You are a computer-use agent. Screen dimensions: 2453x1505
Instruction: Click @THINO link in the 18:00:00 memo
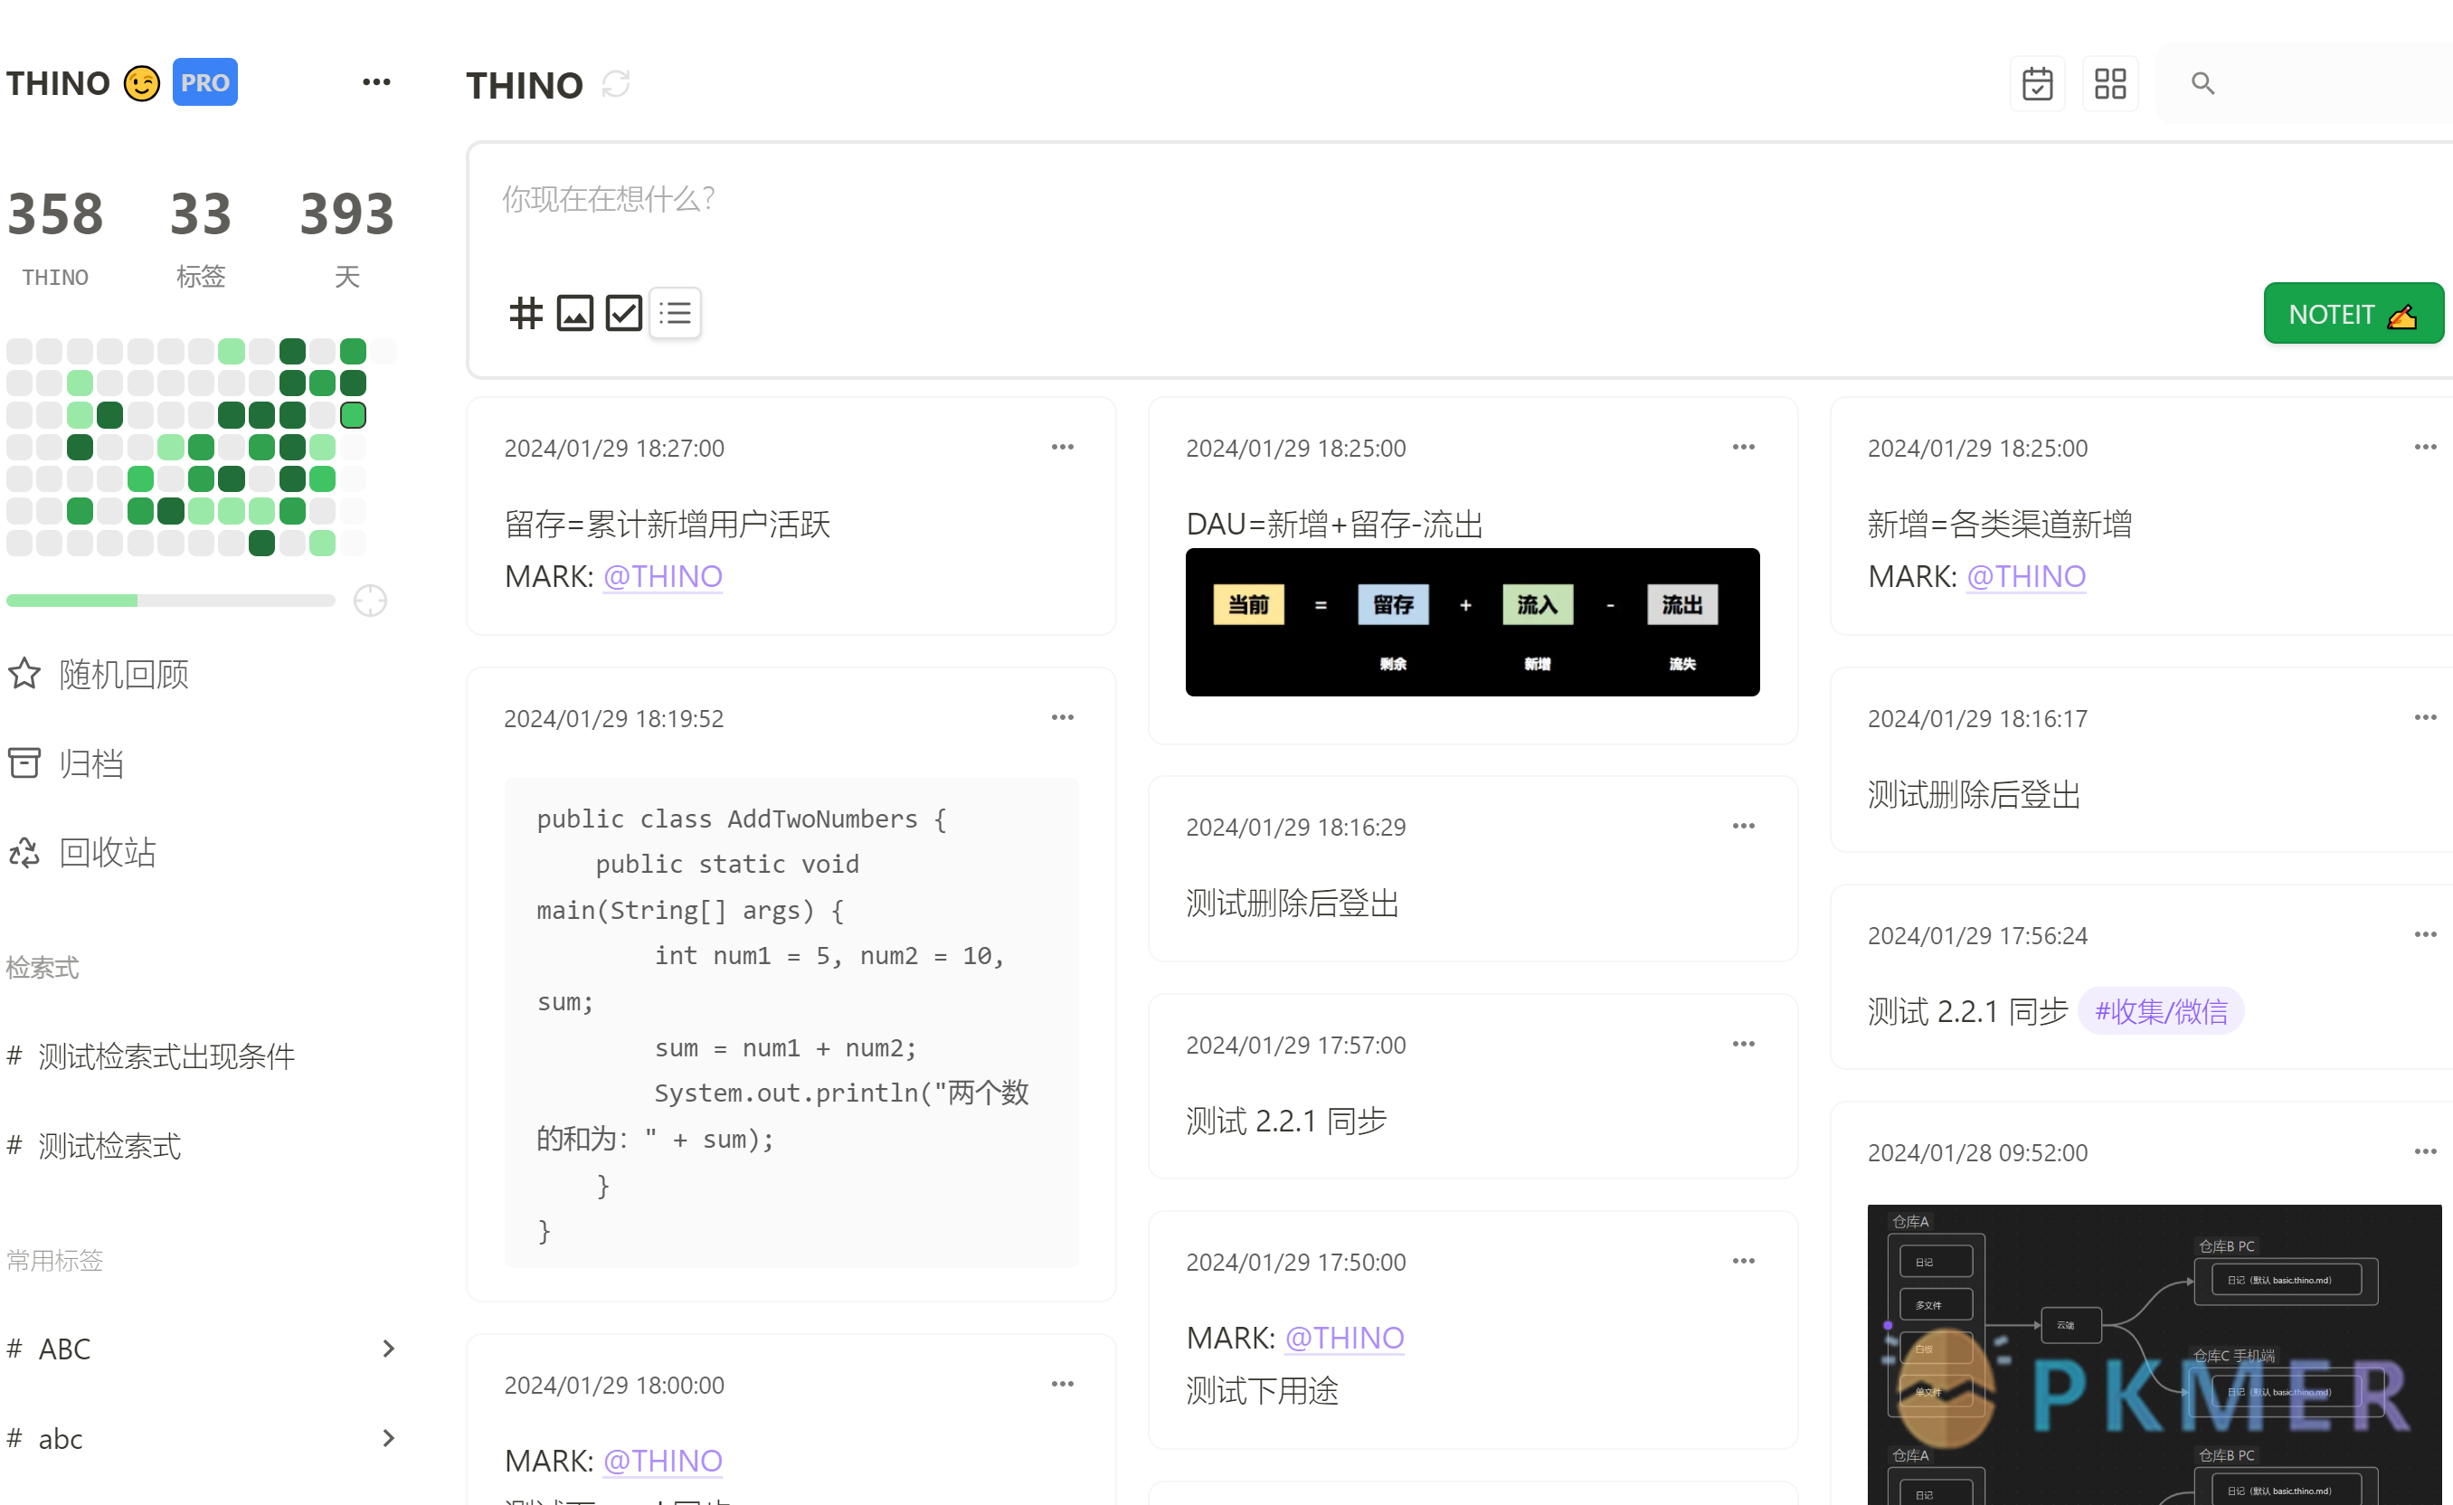[x=663, y=1462]
